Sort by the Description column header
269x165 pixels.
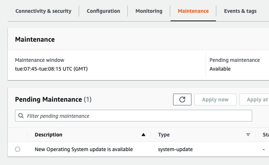pos(48,135)
